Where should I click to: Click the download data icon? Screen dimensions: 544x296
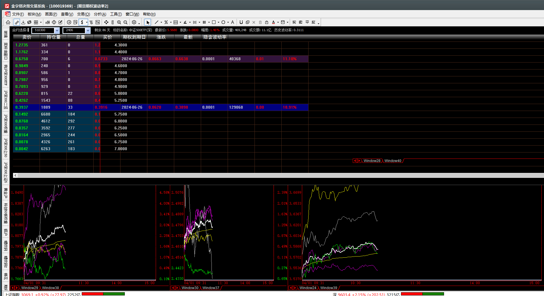(23, 22)
